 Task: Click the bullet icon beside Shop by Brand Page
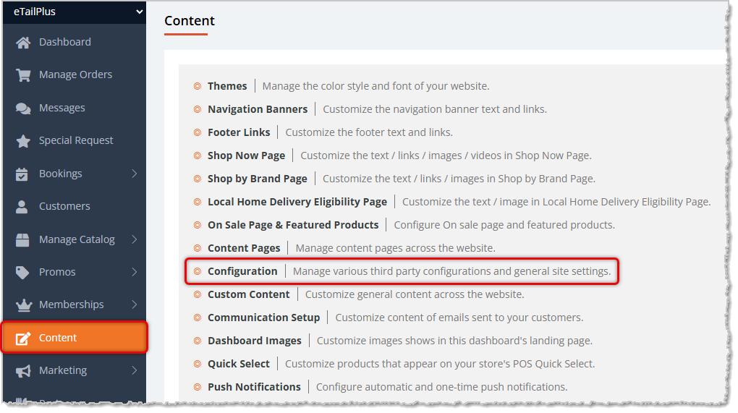(198, 179)
